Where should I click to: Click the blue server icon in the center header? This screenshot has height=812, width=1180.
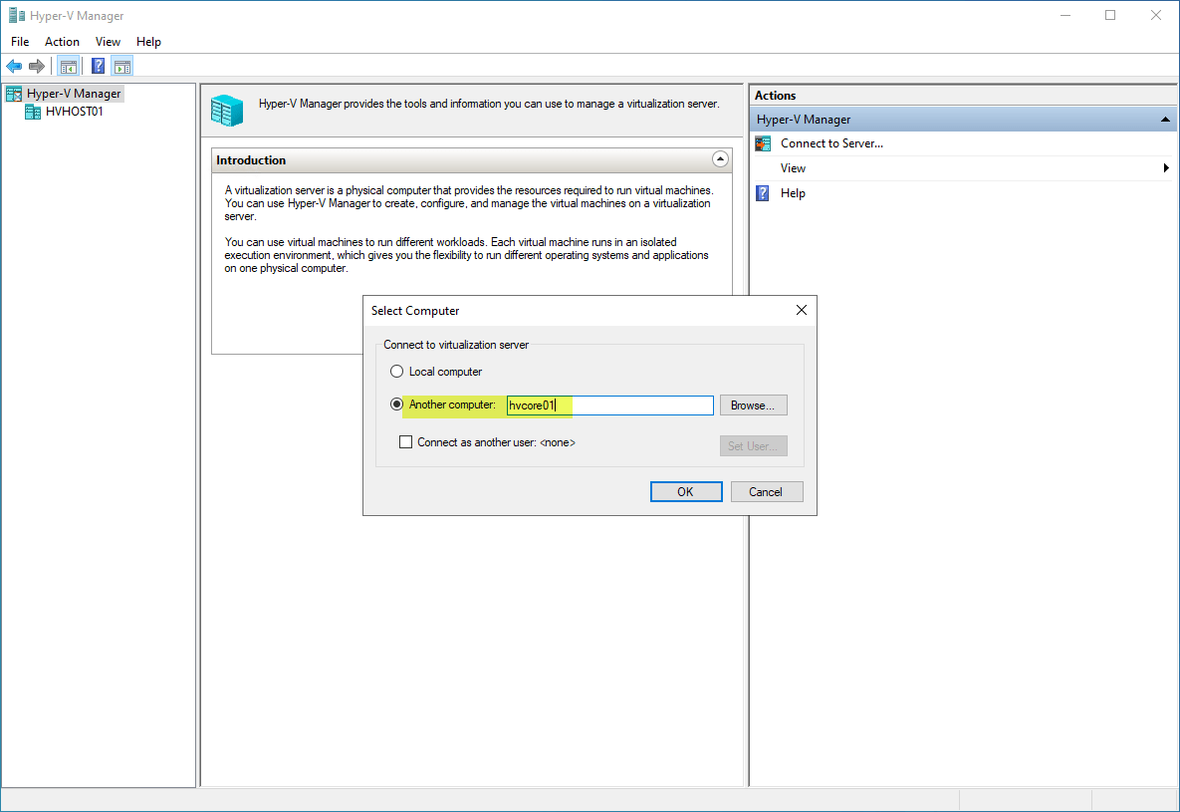point(227,110)
